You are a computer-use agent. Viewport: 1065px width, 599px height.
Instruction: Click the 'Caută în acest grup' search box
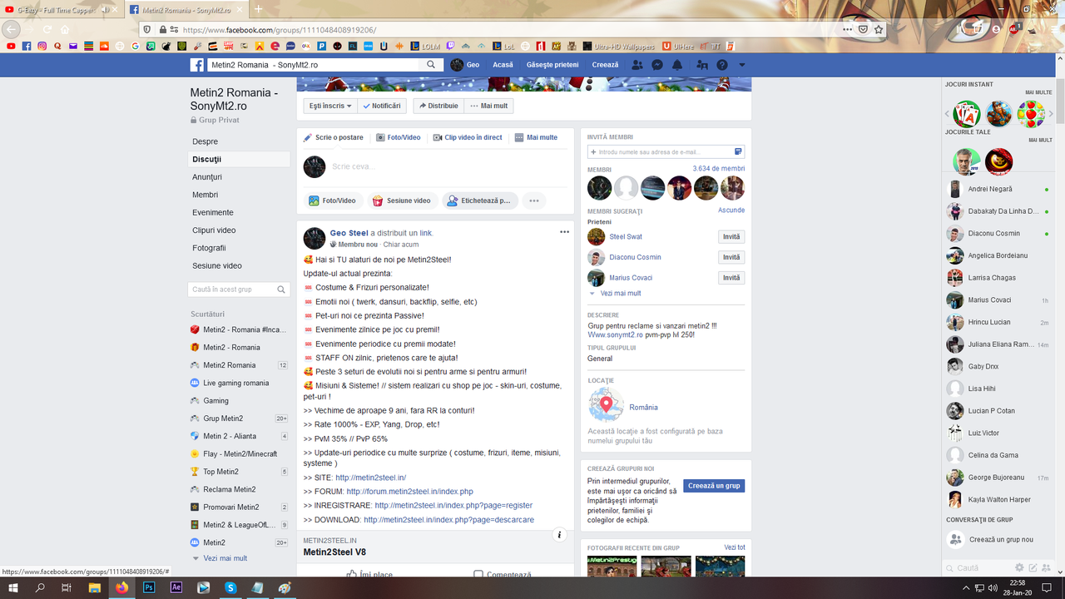(x=239, y=290)
